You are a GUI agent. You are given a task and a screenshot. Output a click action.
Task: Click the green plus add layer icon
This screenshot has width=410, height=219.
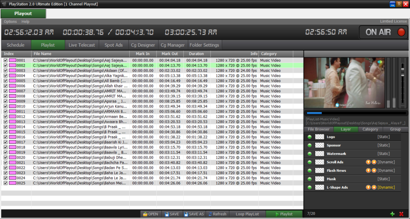pyautogui.click(x=393, y=214)
